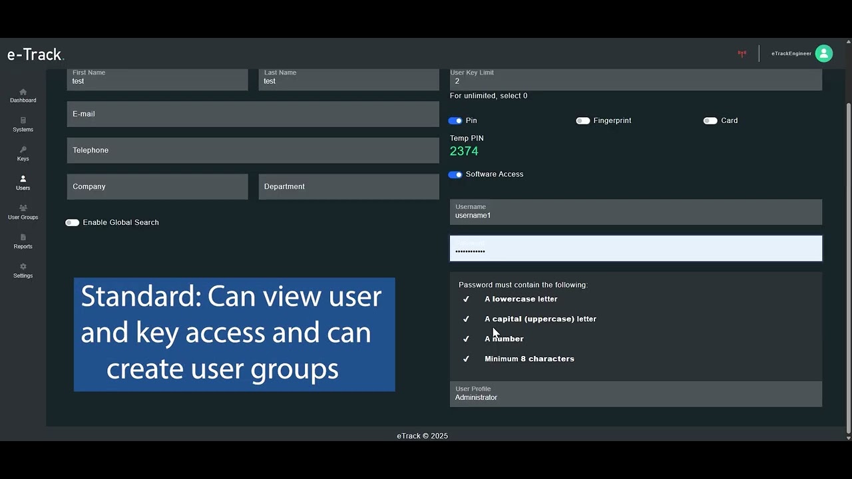Viewport: 852px width, 479px height.
Task: Click 'A number' requirement text
Action: (x=504, y=339)
